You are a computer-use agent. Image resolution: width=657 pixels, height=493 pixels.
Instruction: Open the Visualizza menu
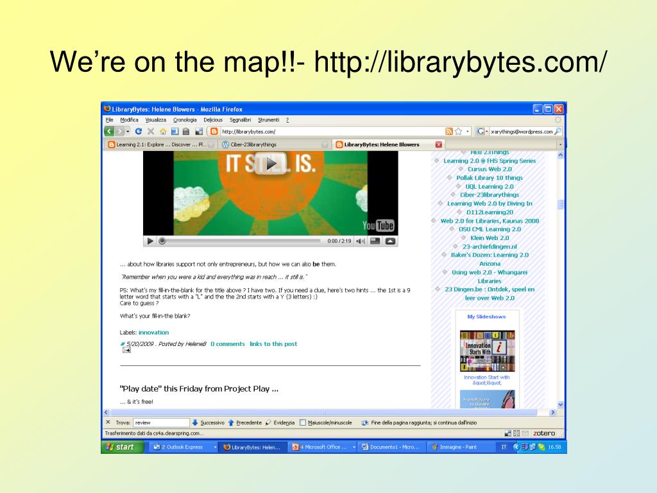(x=156, y=120)
